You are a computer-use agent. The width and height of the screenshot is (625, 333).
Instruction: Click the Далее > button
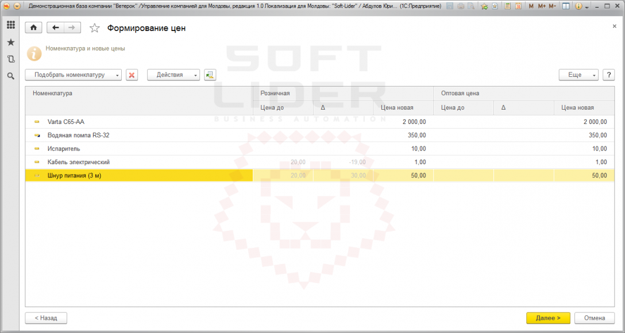548,318
